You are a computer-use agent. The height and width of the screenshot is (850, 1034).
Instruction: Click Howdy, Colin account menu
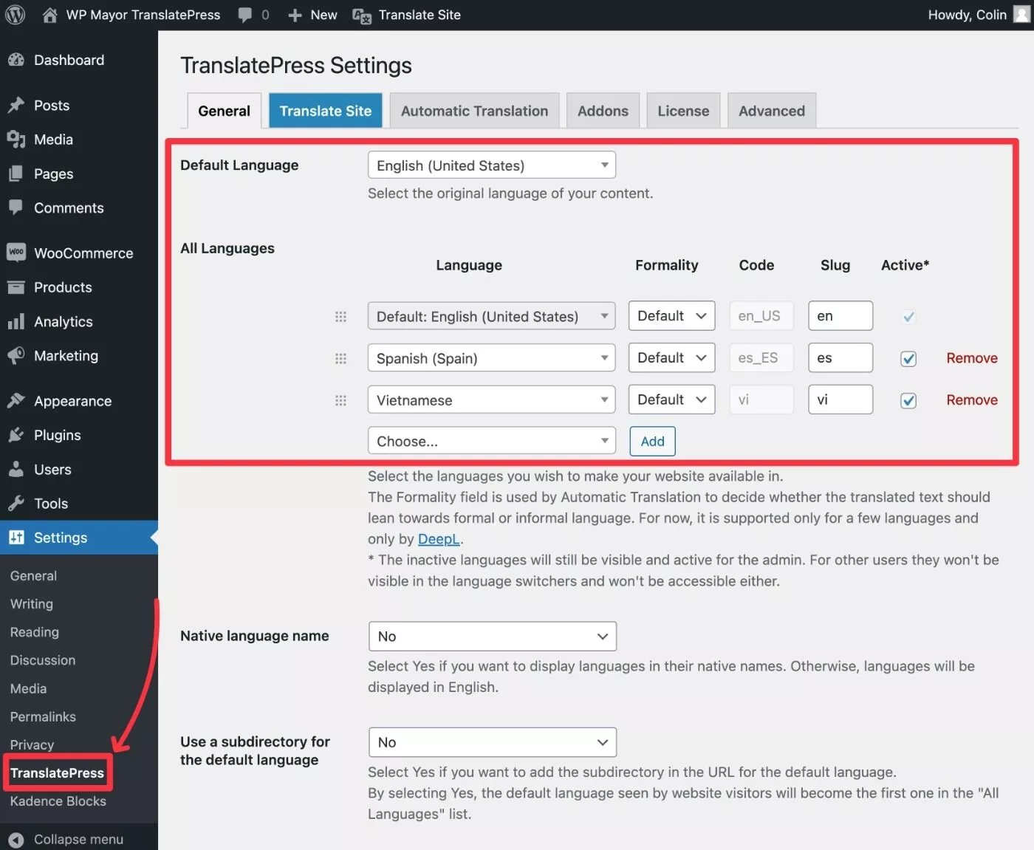coord(979,15)
